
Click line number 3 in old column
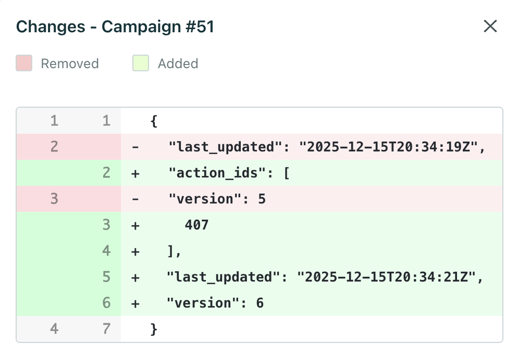54,199
